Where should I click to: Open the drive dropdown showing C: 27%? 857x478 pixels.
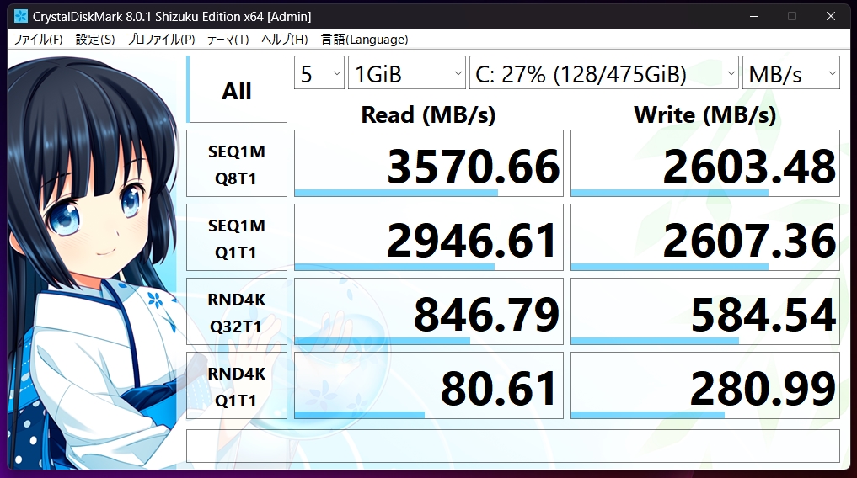[x=604, y=72]
